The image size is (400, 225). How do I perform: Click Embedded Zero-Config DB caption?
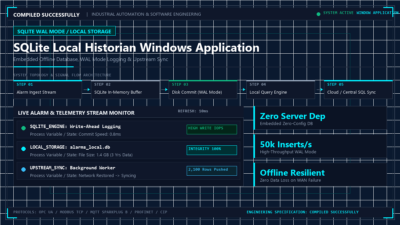[286, 124]
